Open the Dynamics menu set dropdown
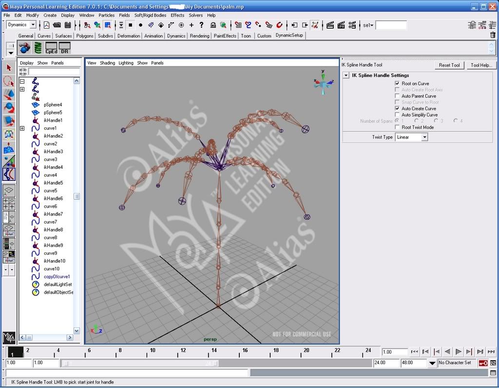The height and width of the screenshot is (388, 499). pyautogui.click(x=33, y=25)
